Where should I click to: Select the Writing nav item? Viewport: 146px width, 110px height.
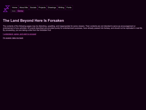61,8
